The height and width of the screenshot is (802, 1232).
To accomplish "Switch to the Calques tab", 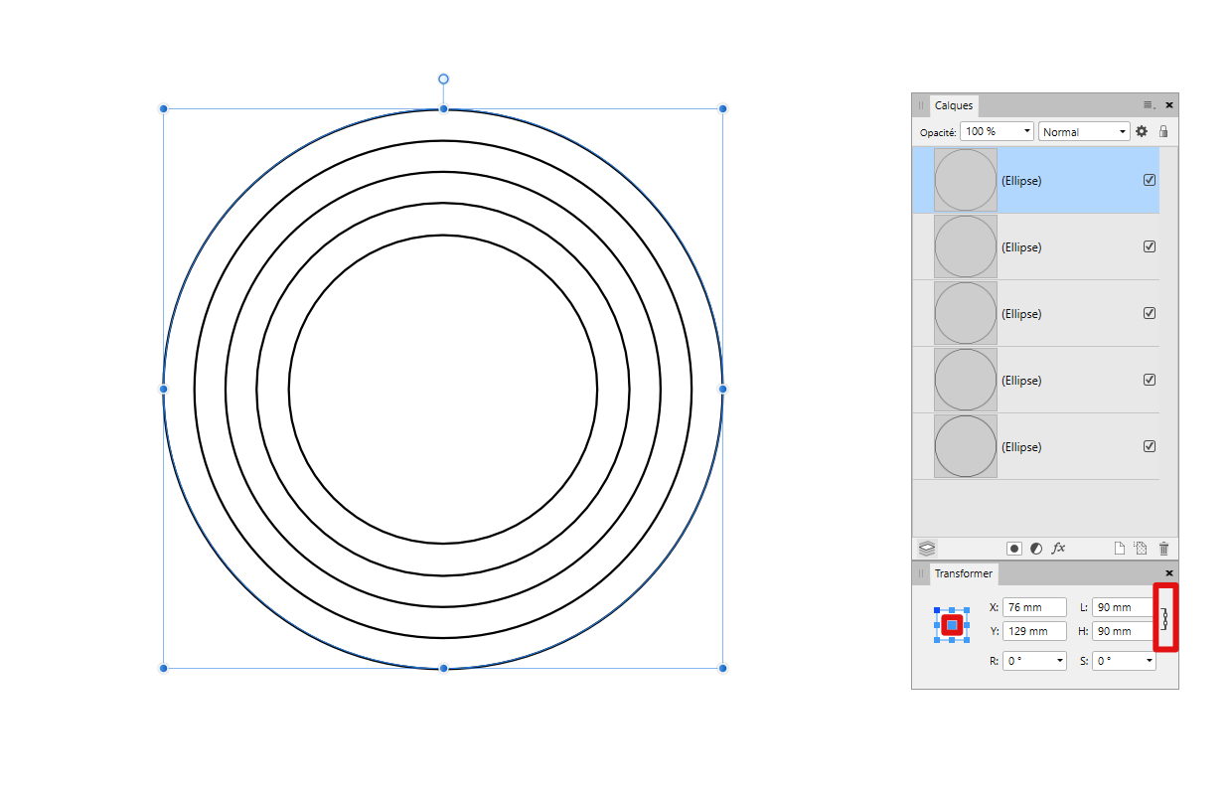I will click(x=954, y=105).
